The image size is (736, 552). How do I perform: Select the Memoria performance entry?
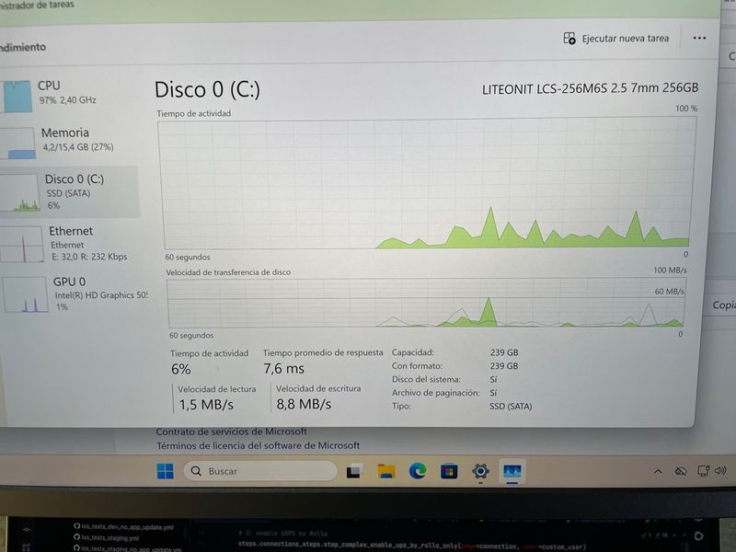(69, 141)
